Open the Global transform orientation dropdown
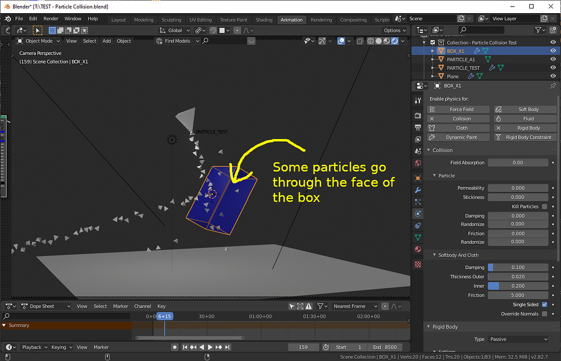The width and height of the screenshot is (561, 361). pyautogui.click(x=175, y=31)
